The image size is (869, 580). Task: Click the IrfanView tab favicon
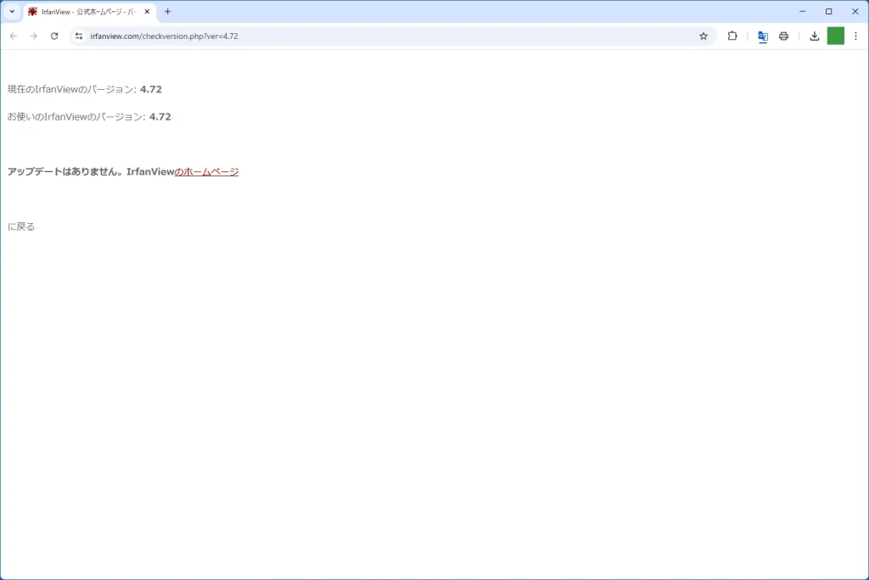coord(33,12)
